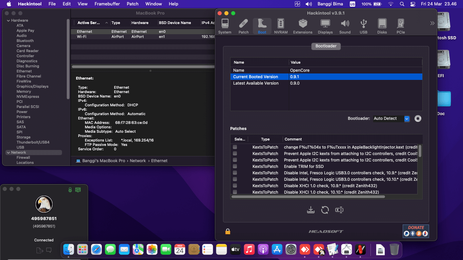The height and width of the screenshot is (260, 463).
Task: Open the File menu
Action: (52, 4)
